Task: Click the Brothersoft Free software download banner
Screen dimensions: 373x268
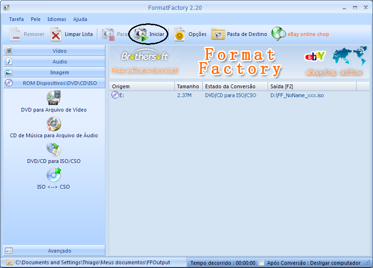Action: click(x=145, y=62)
